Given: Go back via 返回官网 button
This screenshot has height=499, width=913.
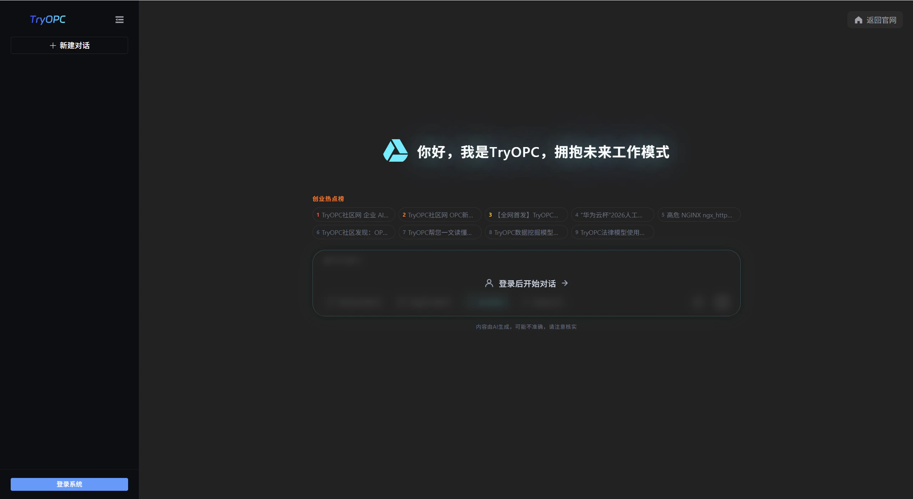Looking at the screenshot, I should tap(875, 20).
